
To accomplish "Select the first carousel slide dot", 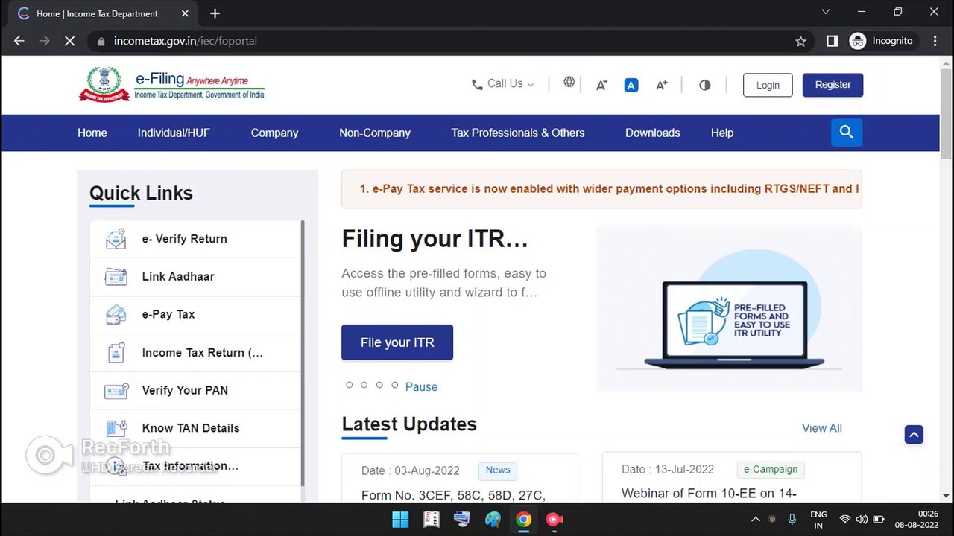I will tap(350, 385).
